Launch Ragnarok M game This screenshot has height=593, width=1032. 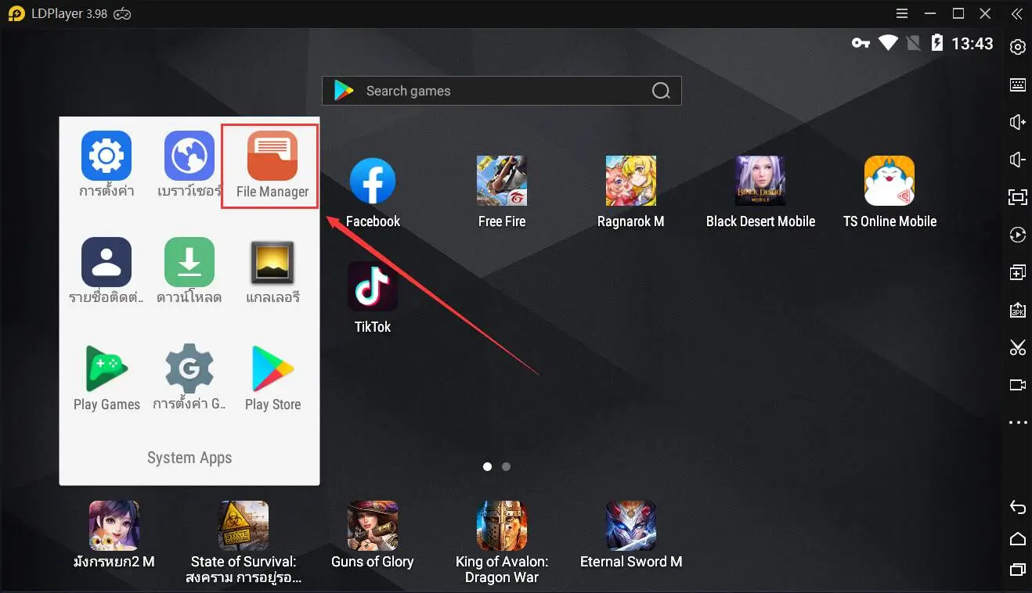[630, 193]
